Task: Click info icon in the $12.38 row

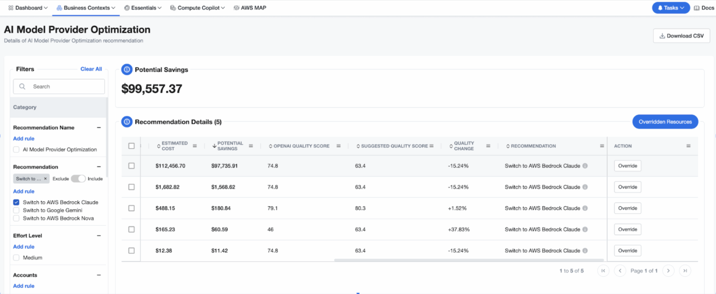Action: click(x=585, y=251)
